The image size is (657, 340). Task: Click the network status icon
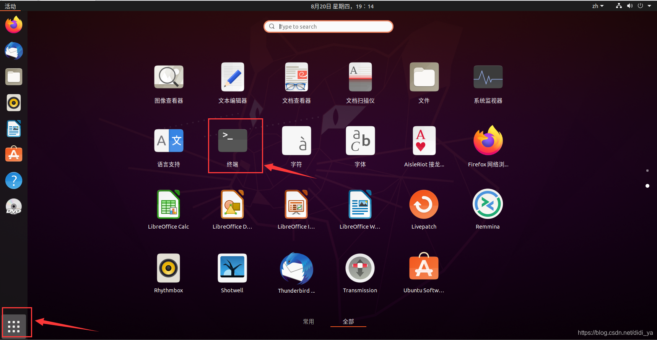tap(619, 6)
